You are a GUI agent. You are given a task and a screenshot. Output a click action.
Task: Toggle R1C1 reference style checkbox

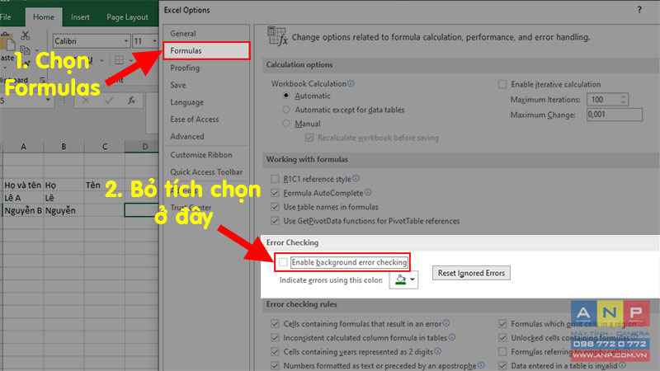tap(275, 179)
